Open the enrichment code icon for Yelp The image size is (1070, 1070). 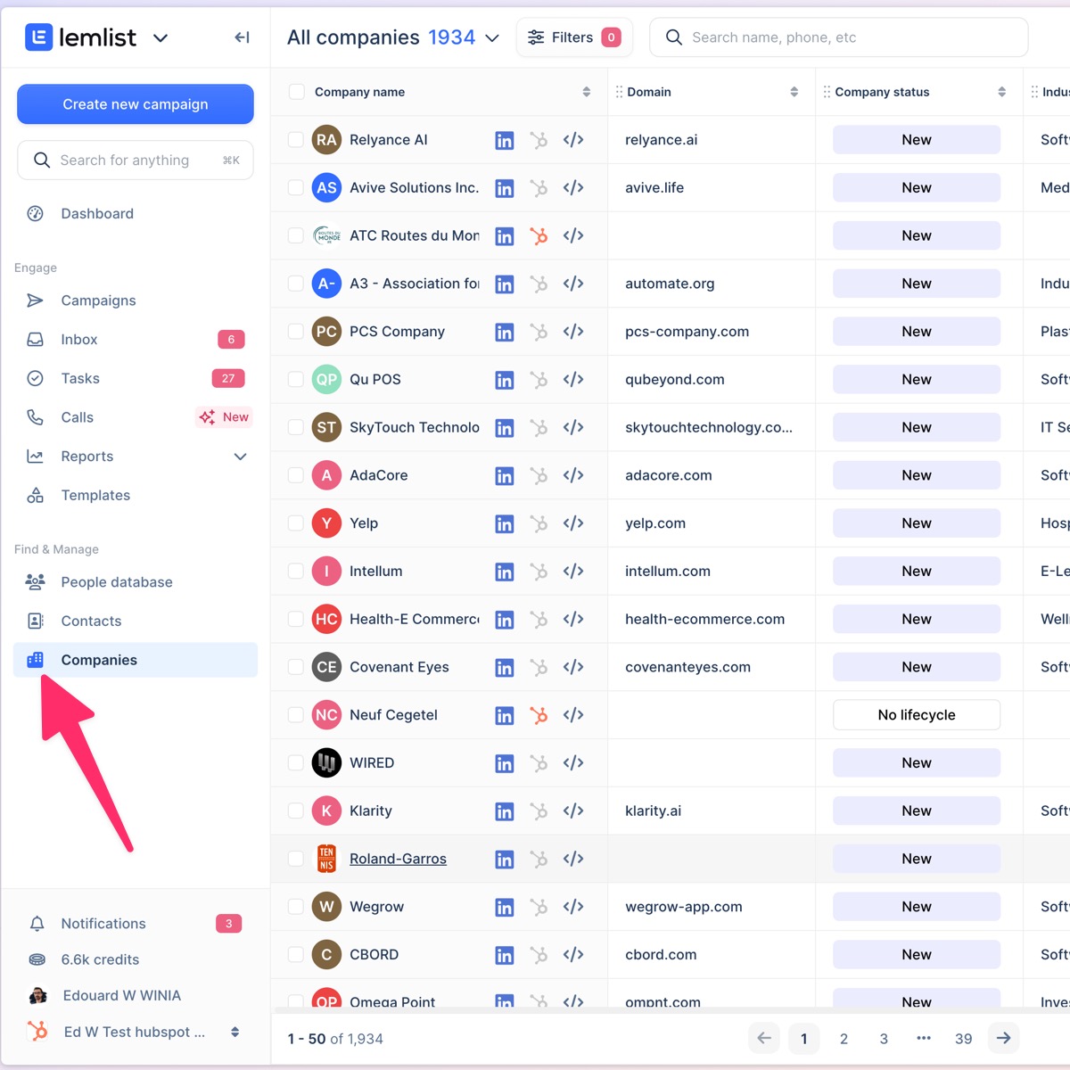[572, 523]
